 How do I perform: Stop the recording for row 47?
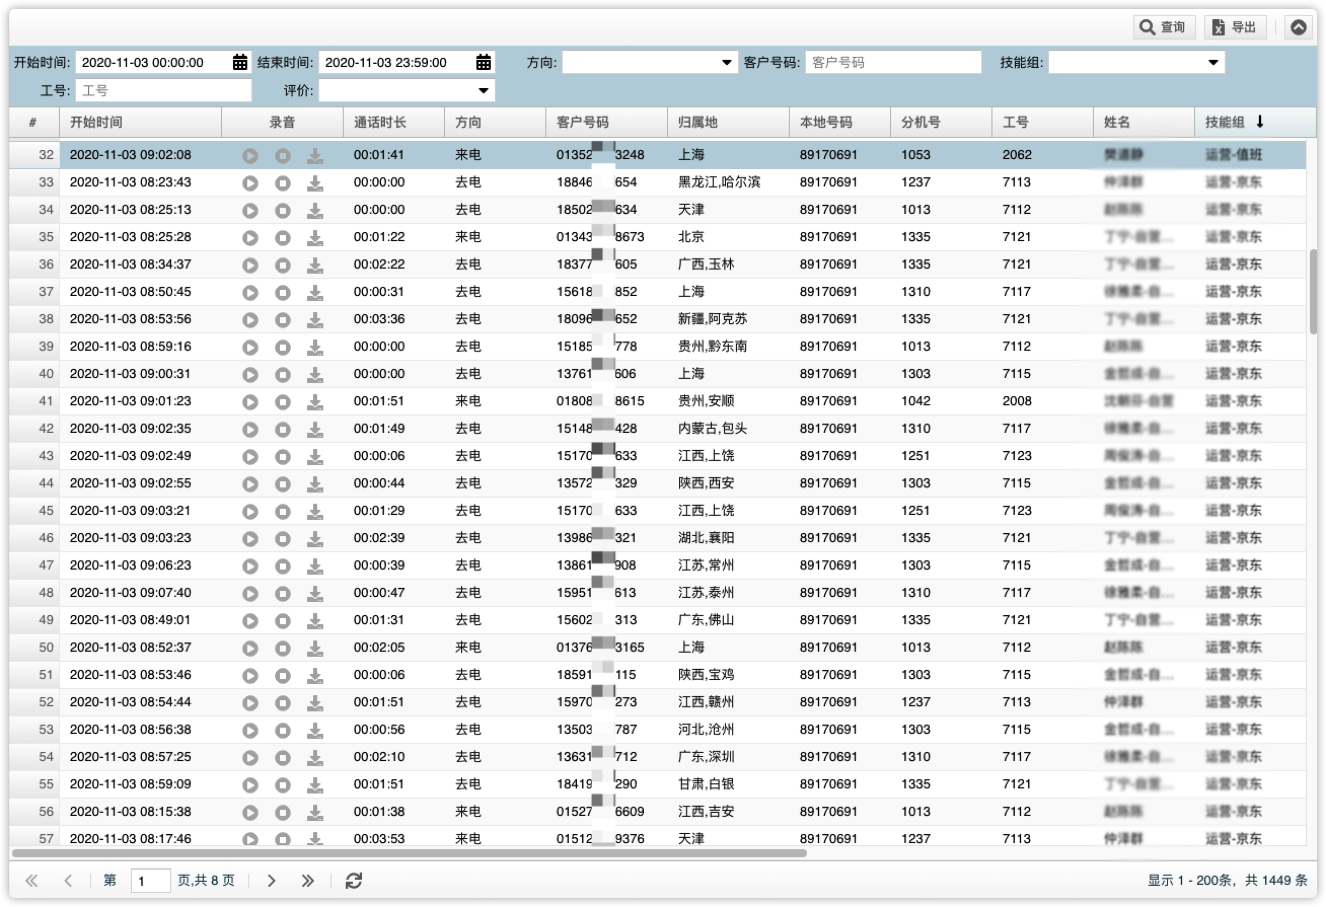[x=282, y=566]
